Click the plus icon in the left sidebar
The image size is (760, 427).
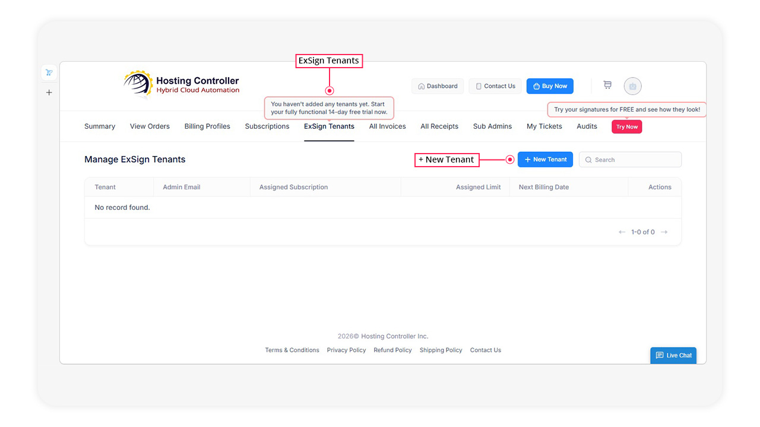pos(49,93)
